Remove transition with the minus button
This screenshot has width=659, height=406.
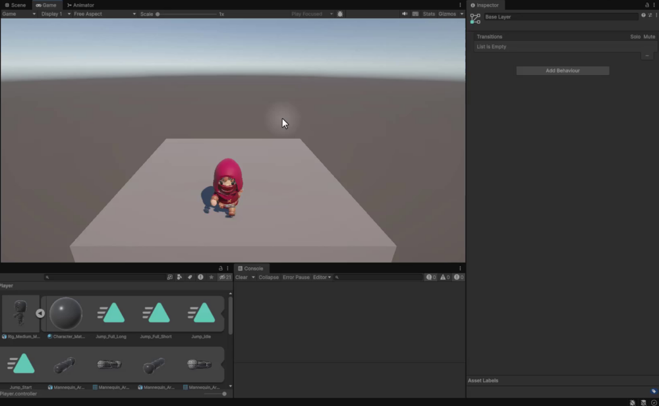(647, 55)
